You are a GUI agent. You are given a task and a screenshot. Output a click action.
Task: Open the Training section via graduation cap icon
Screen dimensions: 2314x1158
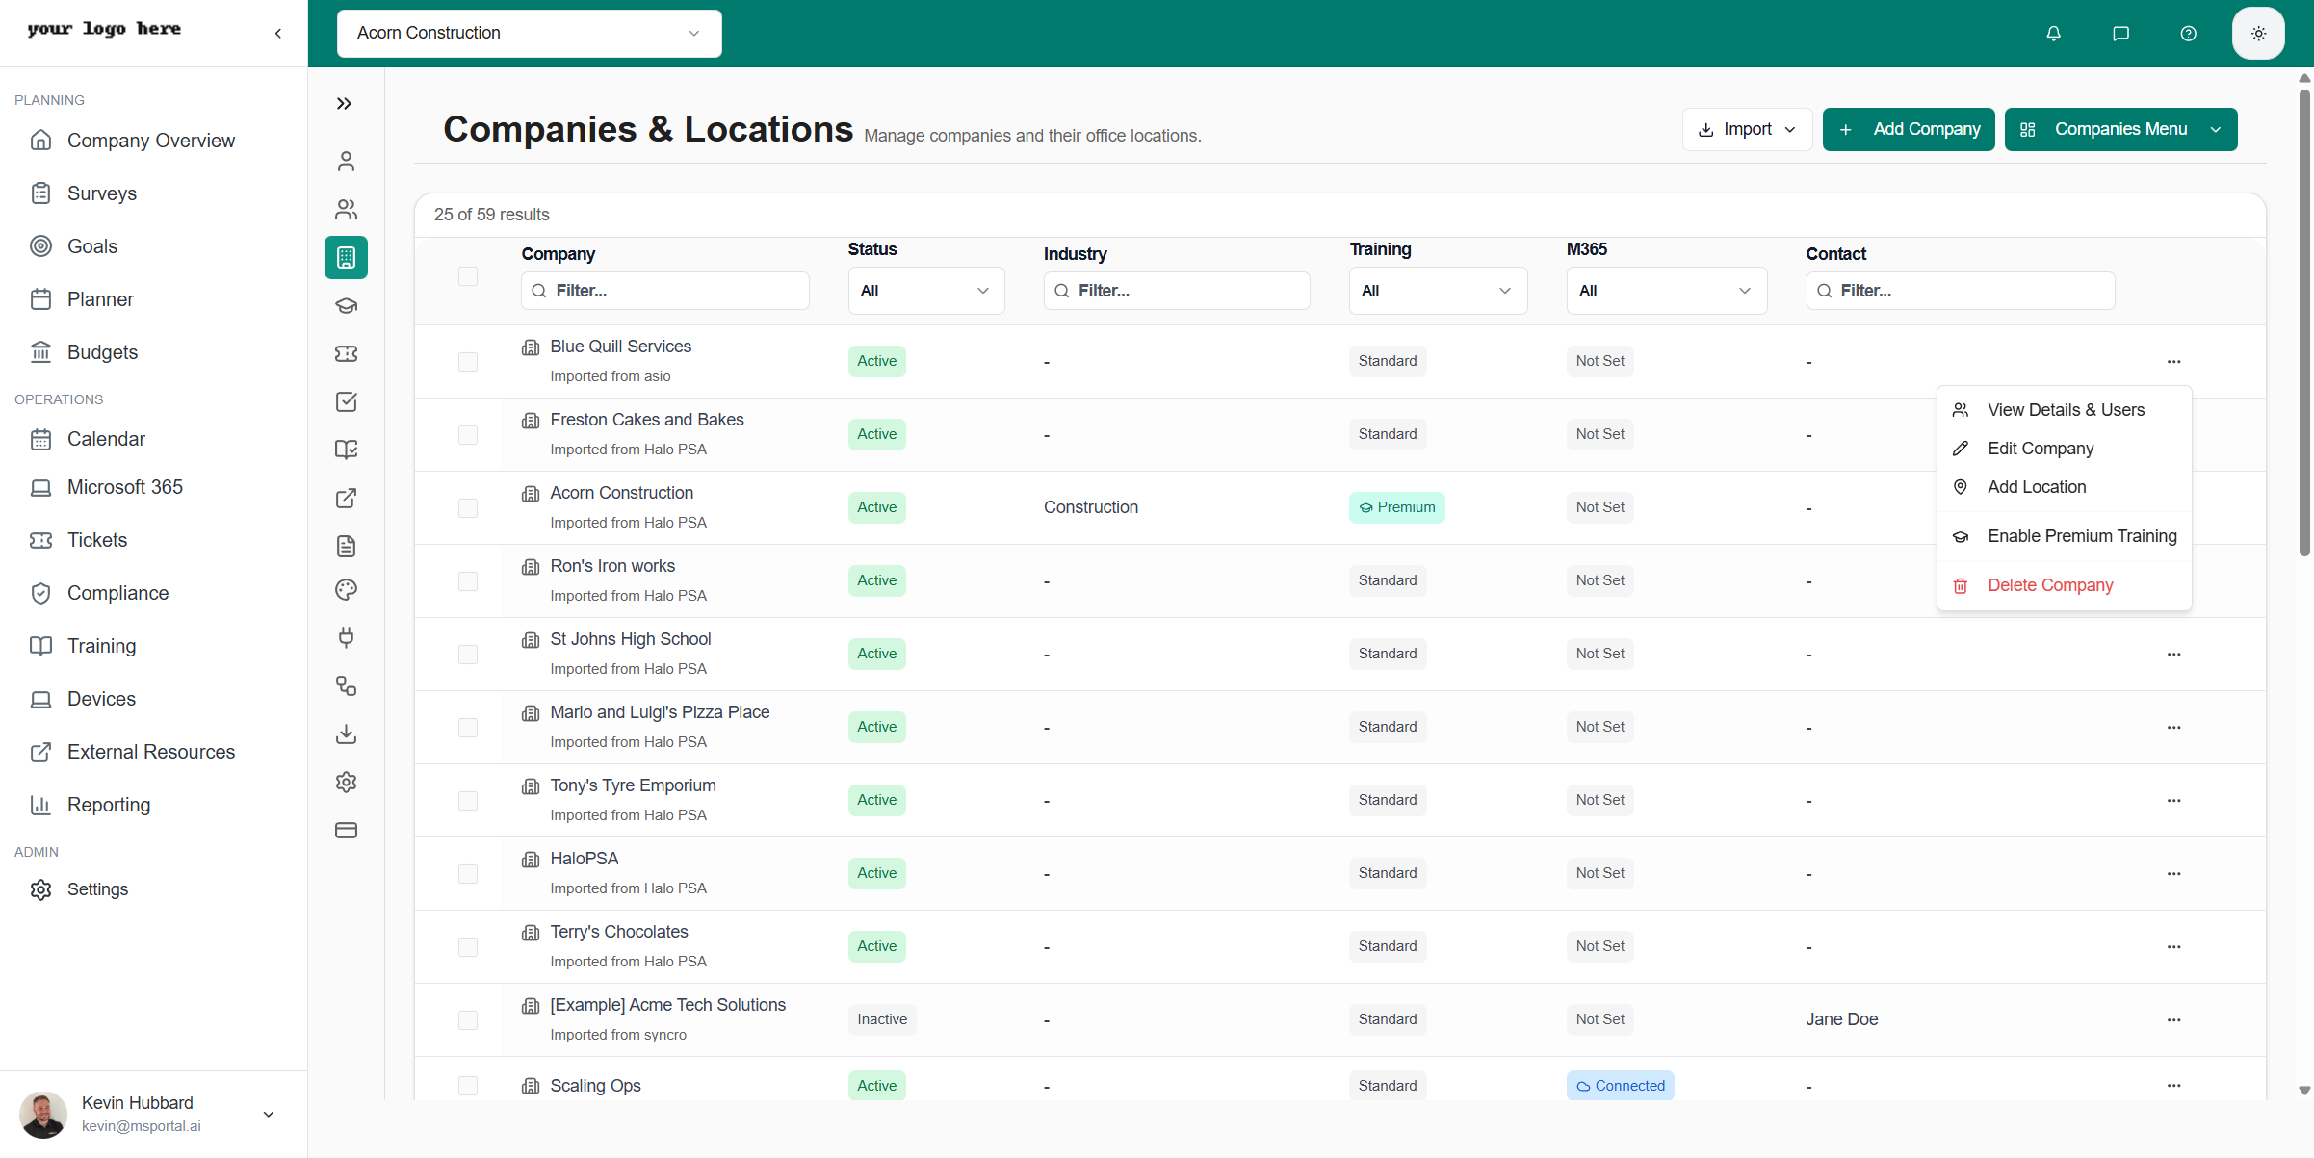coord(346,305)
